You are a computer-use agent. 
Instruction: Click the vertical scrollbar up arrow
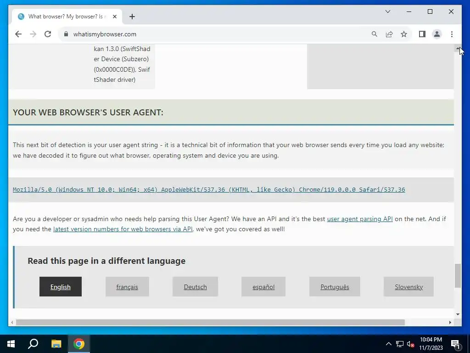pos(458,48)
